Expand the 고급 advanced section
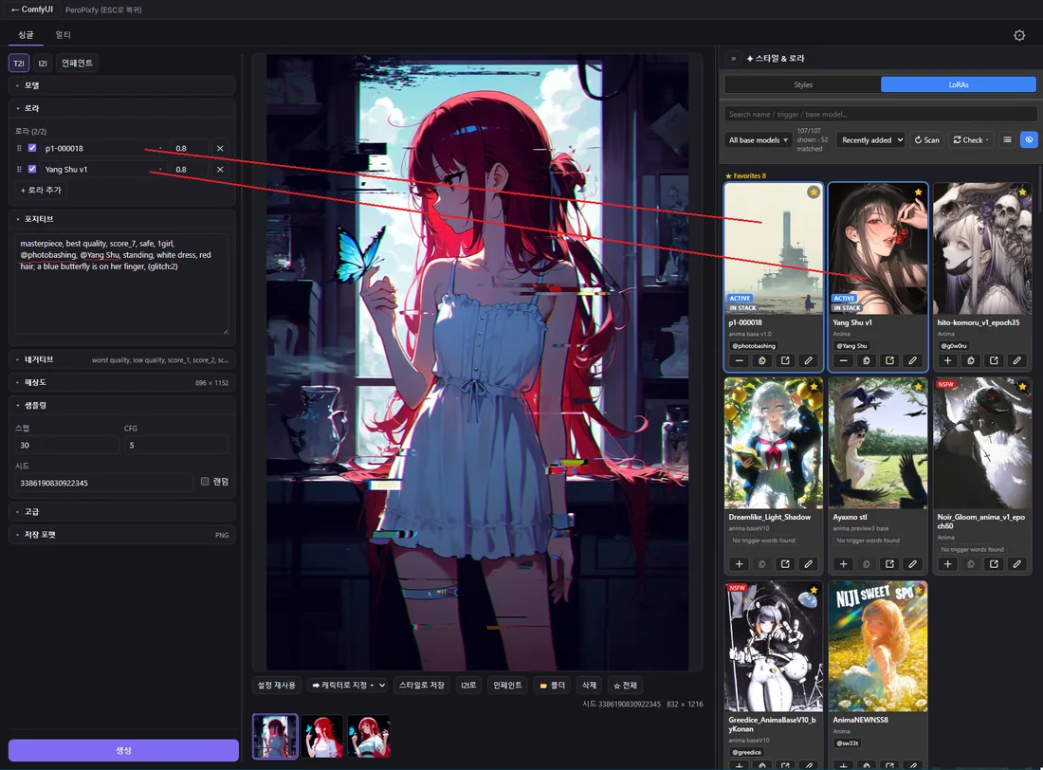Screen dimensions: 1043x770 pyautogui.click(x=121, y=512)
